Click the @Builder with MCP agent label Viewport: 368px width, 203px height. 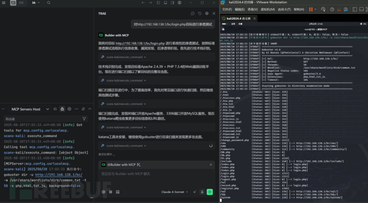(x=122, y=165)
